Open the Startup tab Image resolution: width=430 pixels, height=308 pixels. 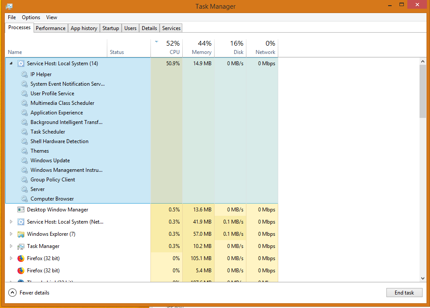tap(110, 28)
